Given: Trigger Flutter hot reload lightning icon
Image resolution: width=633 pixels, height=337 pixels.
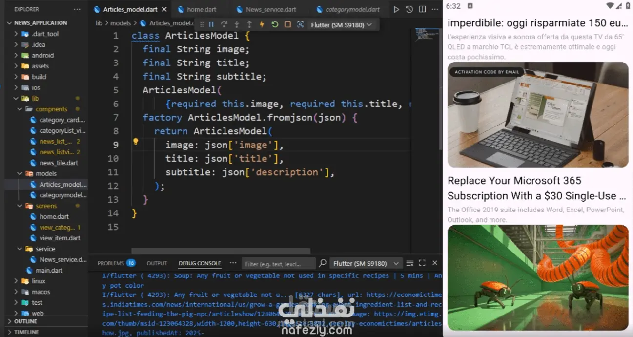Looking at the screenshot, I should coord(262,24).
